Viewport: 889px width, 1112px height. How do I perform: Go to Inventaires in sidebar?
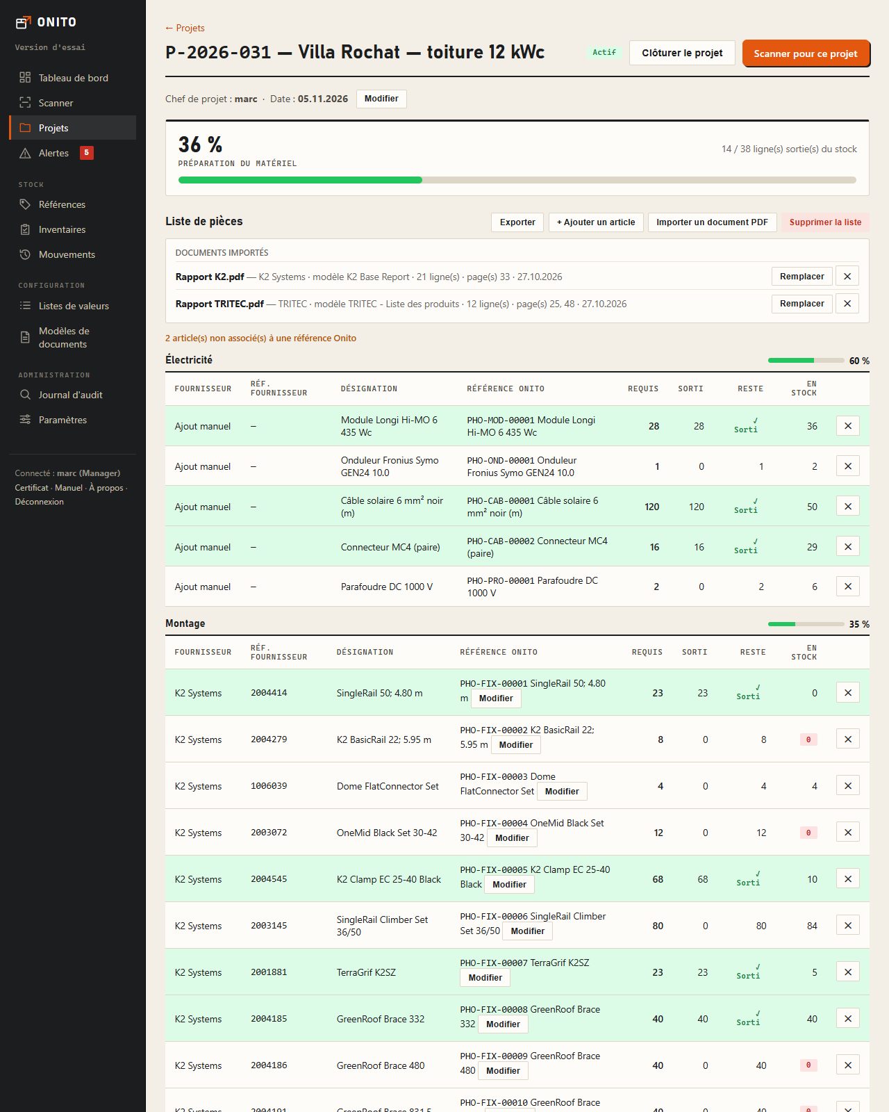point(72,229)
